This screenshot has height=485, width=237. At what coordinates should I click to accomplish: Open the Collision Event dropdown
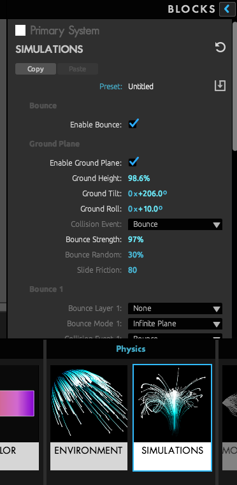click(175, 224)
